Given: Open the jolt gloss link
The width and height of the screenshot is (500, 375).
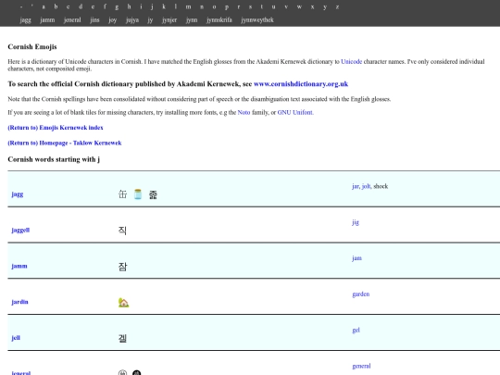Looking at the screenshot, I should pyautogui.click(x=366, y=186).
